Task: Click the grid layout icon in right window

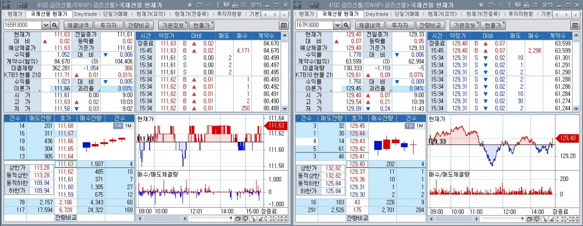Action: coord(575,25)
